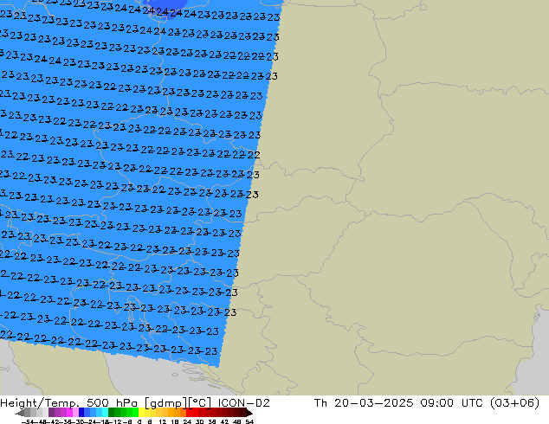Click the bright red legend swatch above 24
The width and height of the screenshot is (549, 424).
189,413
